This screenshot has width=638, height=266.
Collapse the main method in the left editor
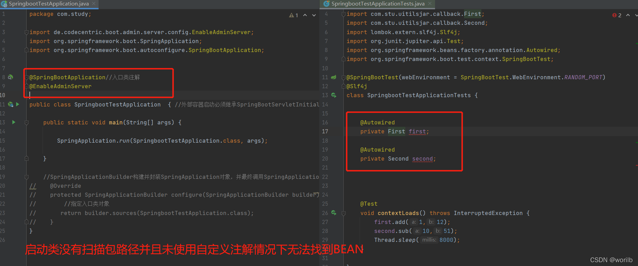coord(26,122)
